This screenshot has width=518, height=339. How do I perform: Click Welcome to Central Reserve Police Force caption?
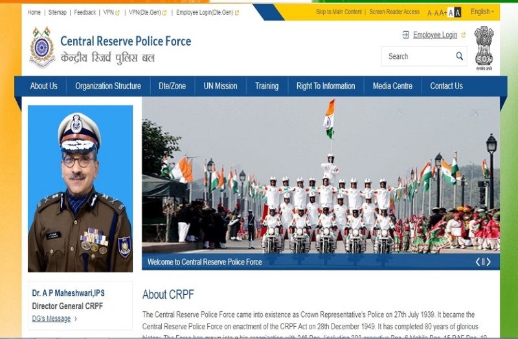coord(205,262)
